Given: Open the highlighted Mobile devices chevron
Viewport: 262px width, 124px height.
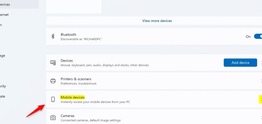Looking at the screenshot, I should pos(260,99).
